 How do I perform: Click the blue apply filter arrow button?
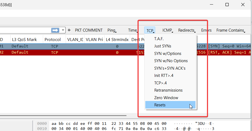pyautogui.click(x=55, y=30)
